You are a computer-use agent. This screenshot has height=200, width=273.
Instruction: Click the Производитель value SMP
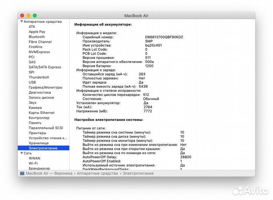[149, 41]
